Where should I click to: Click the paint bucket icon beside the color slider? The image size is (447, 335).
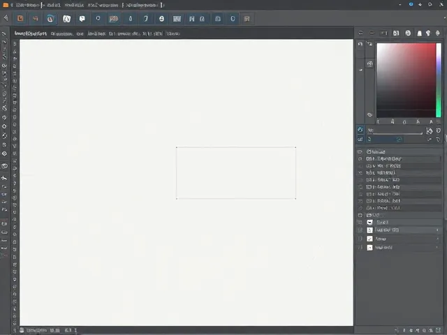[x=429, y=131]
